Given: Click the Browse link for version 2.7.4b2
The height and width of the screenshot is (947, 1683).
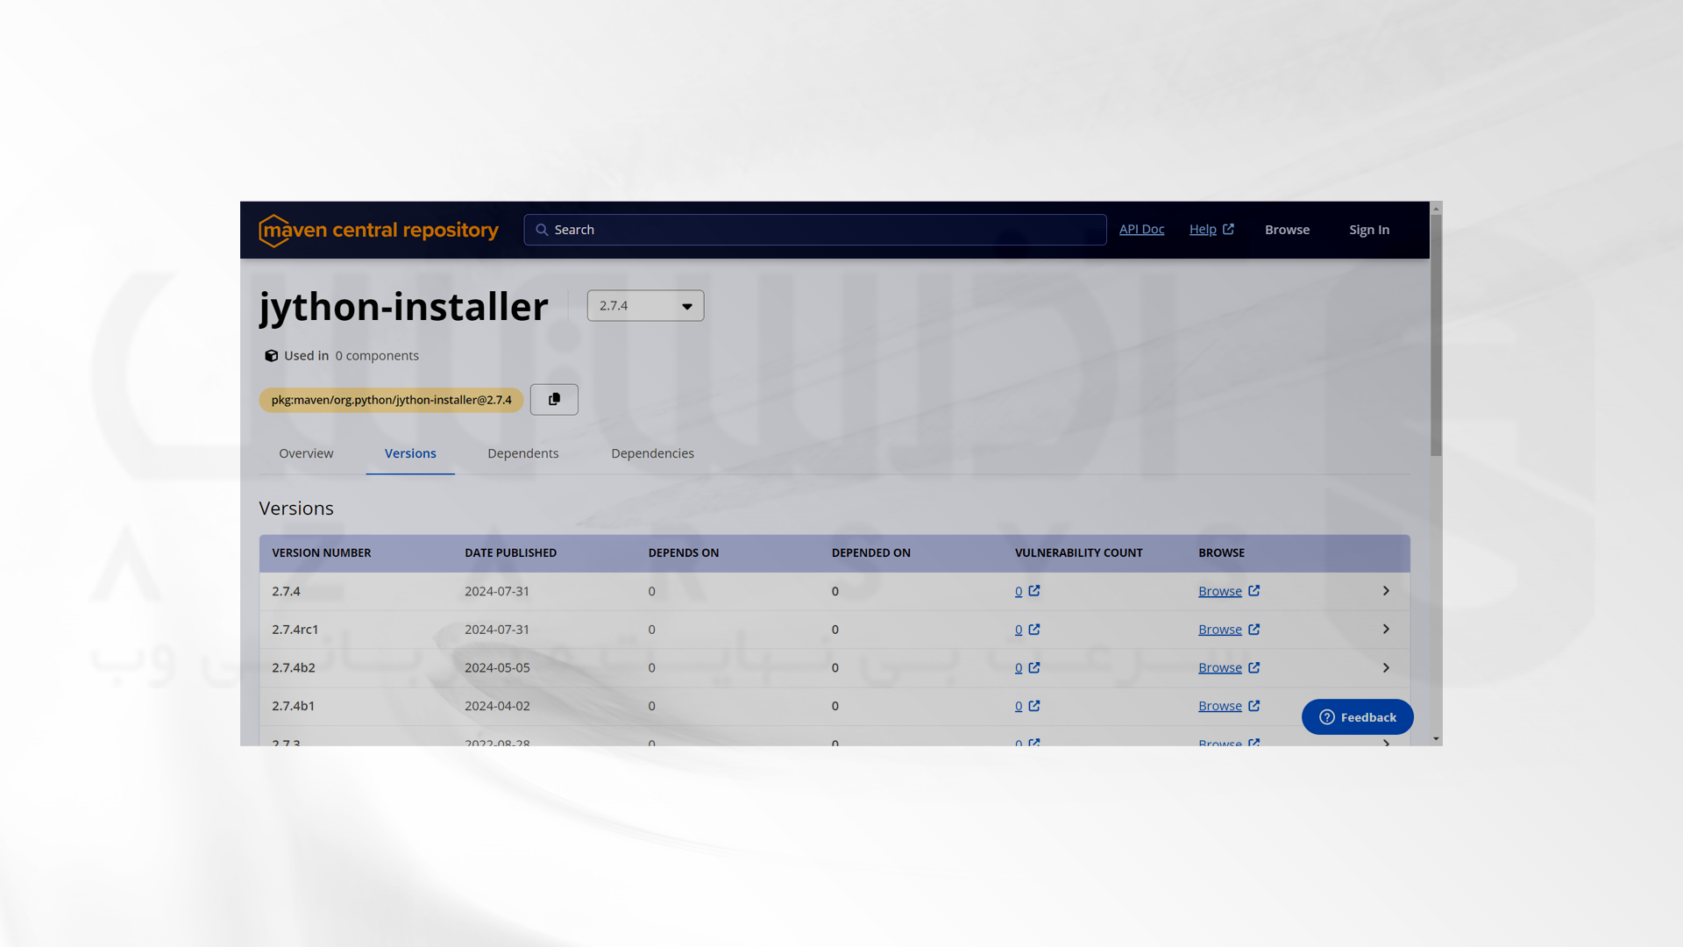Looking at the screenshot, I should [x=1220, y=668].
